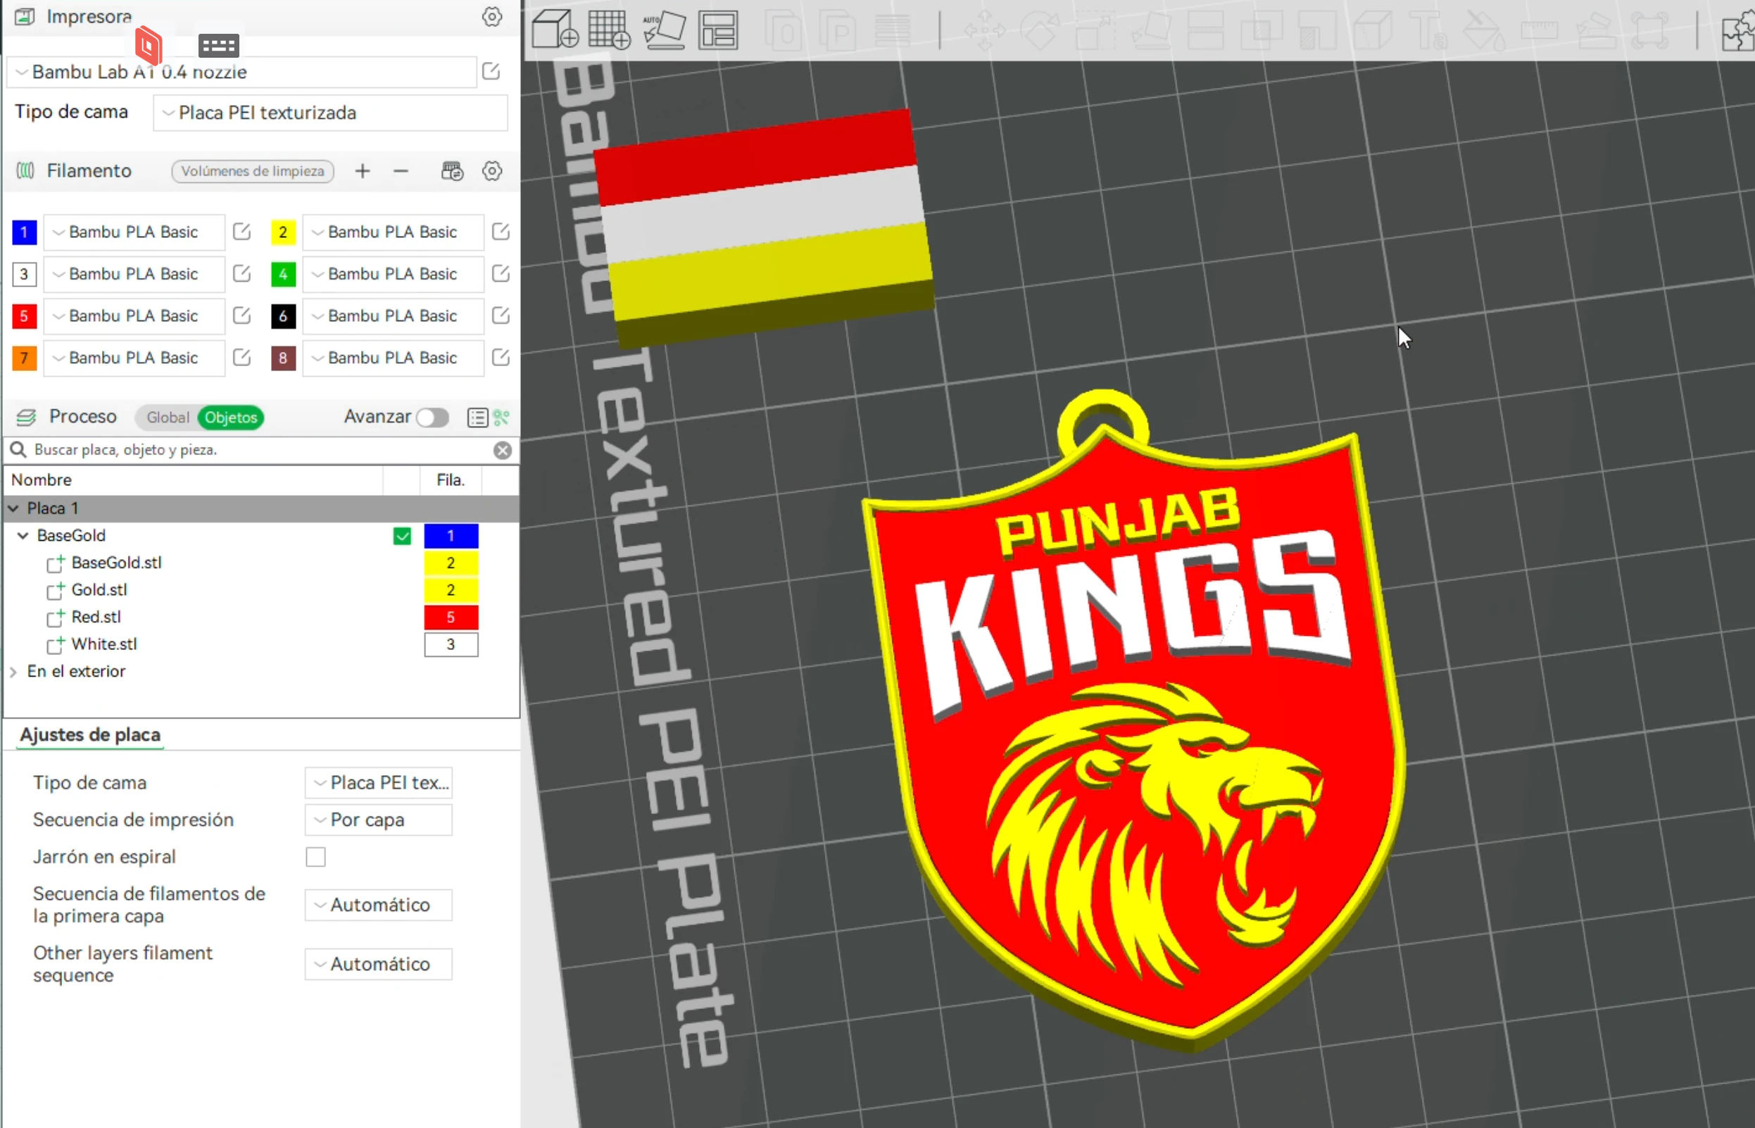The height and width of the screenshot is (1128, 1755).
Task: Collapse the Placa 1 tree node
Action: (x=13, y=508)
